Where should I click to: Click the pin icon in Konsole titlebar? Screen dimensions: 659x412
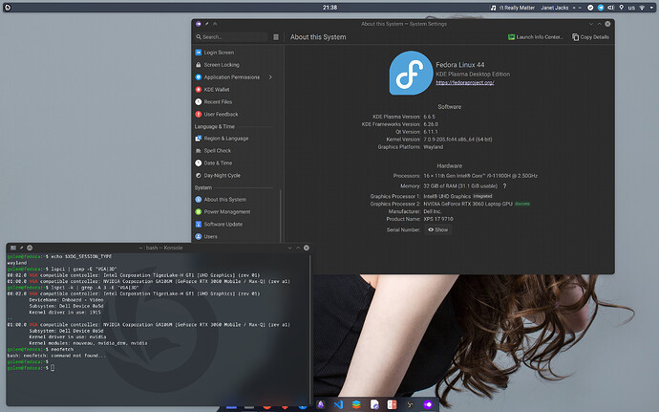[x=21, y=248]
